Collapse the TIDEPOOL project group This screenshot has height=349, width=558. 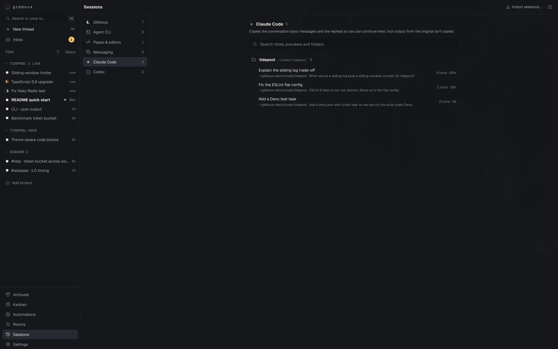[6, 63]
